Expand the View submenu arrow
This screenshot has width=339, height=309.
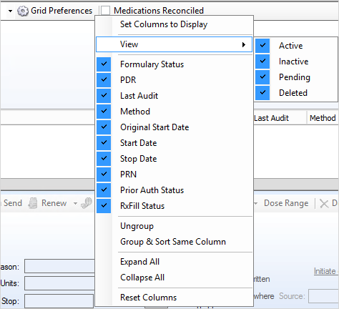244,44
